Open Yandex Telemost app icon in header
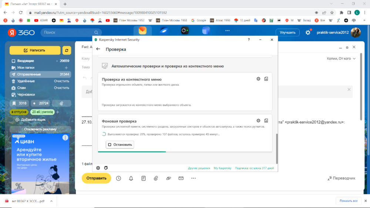This screenshot has width=370, height=208. tap(185, 31)
